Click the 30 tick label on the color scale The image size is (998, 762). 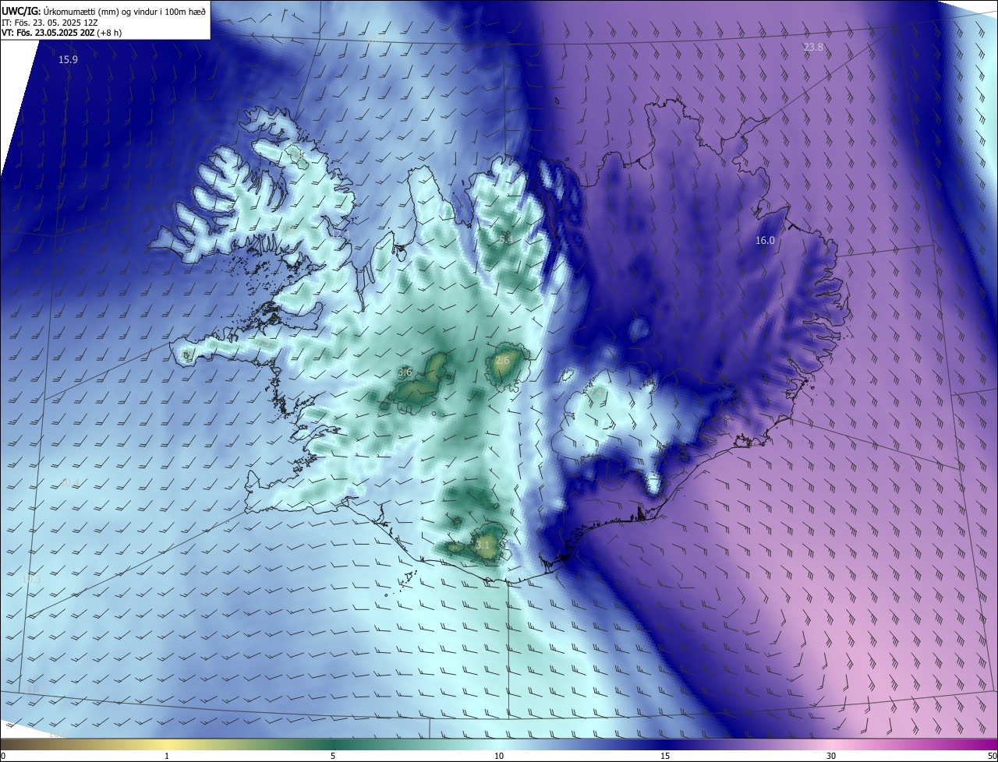pos(831,757)
